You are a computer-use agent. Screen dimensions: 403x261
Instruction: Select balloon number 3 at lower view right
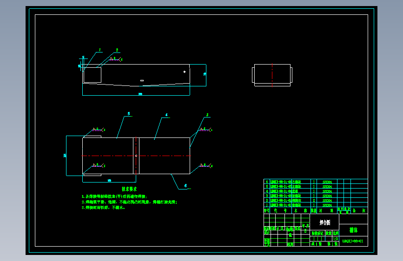pyautogui.click(x=207, y=115)
